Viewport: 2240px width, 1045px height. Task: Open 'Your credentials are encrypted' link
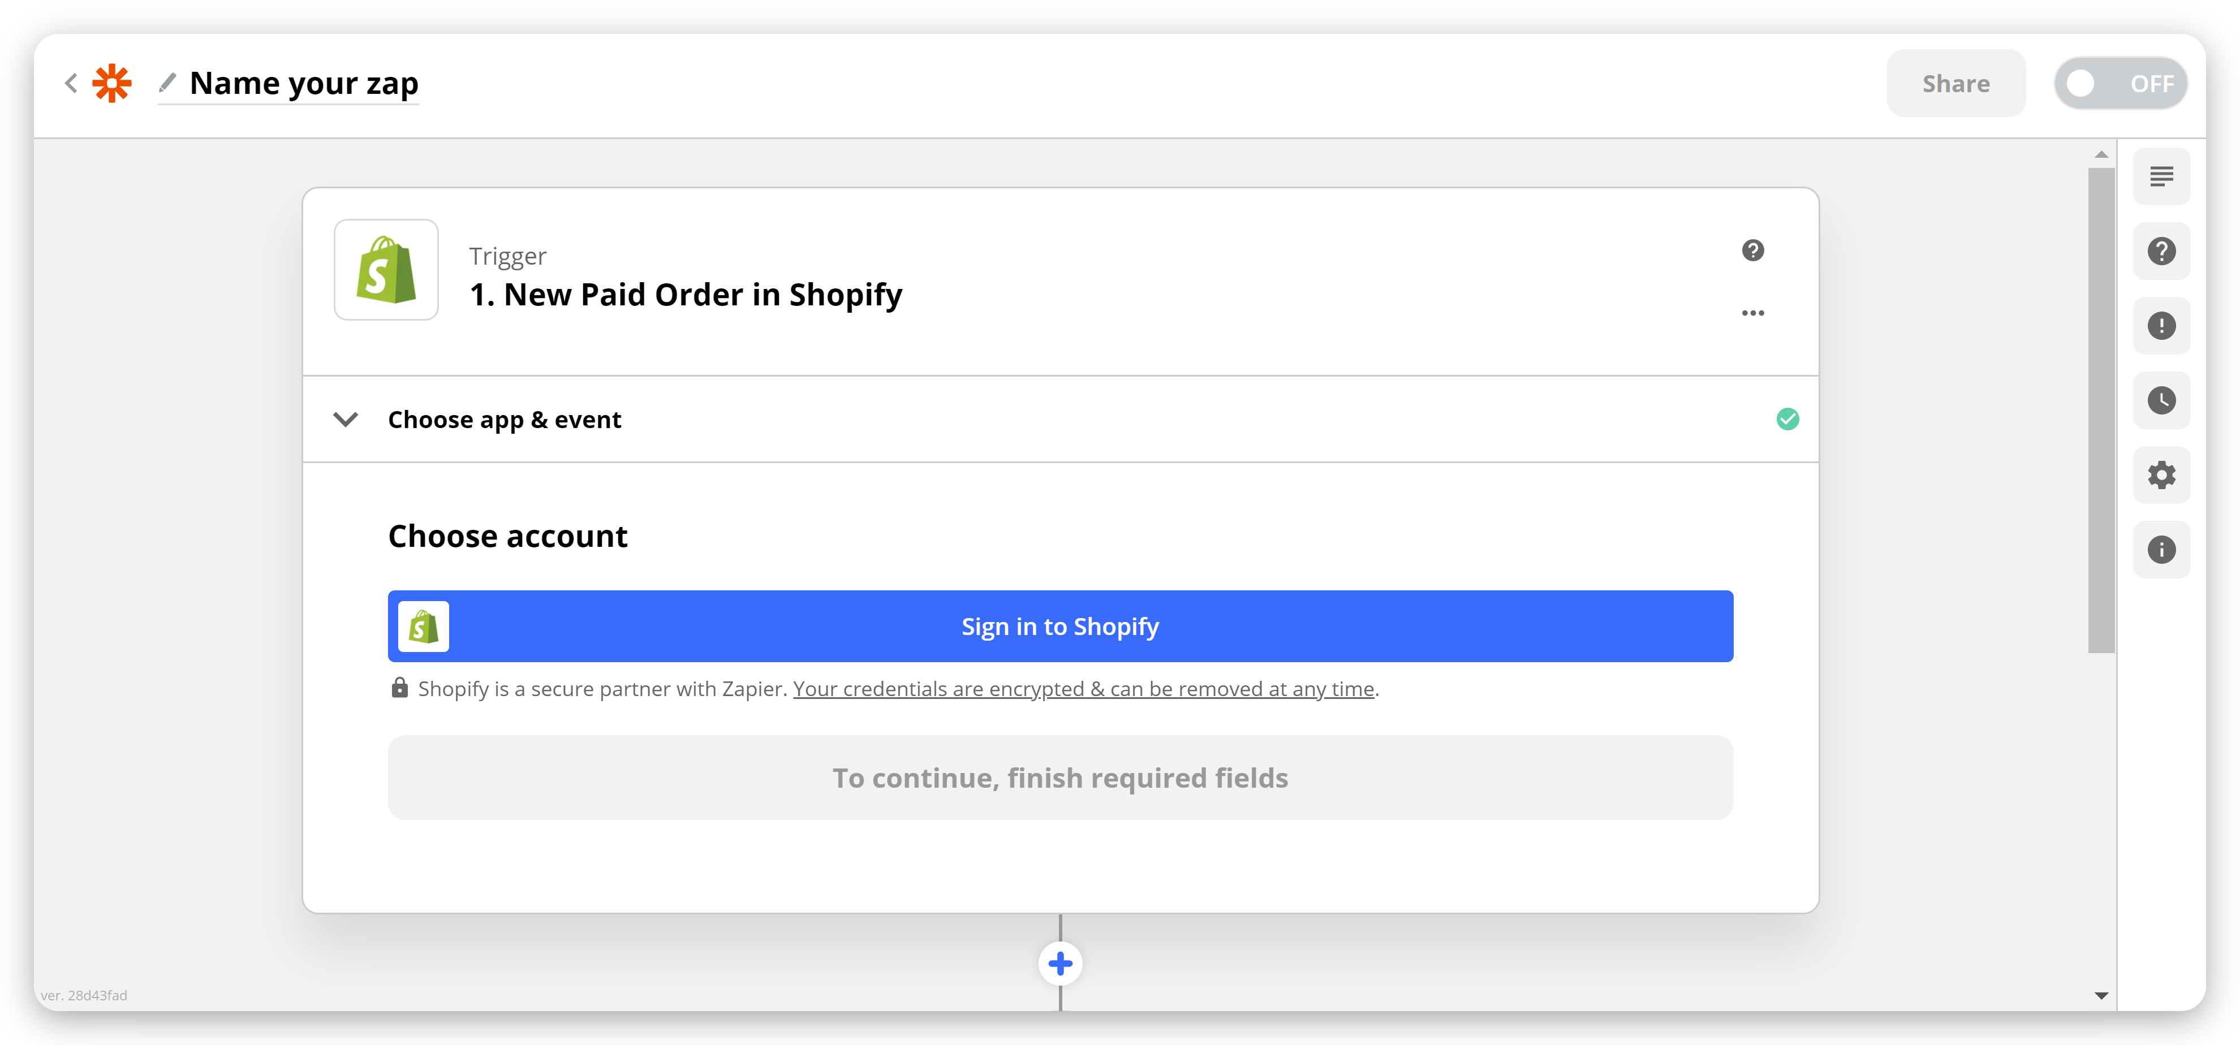[x=1083, y=689]
